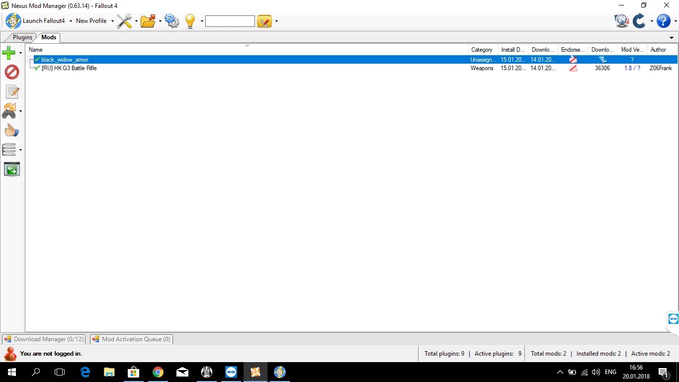Click the yellow folder tools icon beside search box
The image size is (679, 382).
coord(264,21)
